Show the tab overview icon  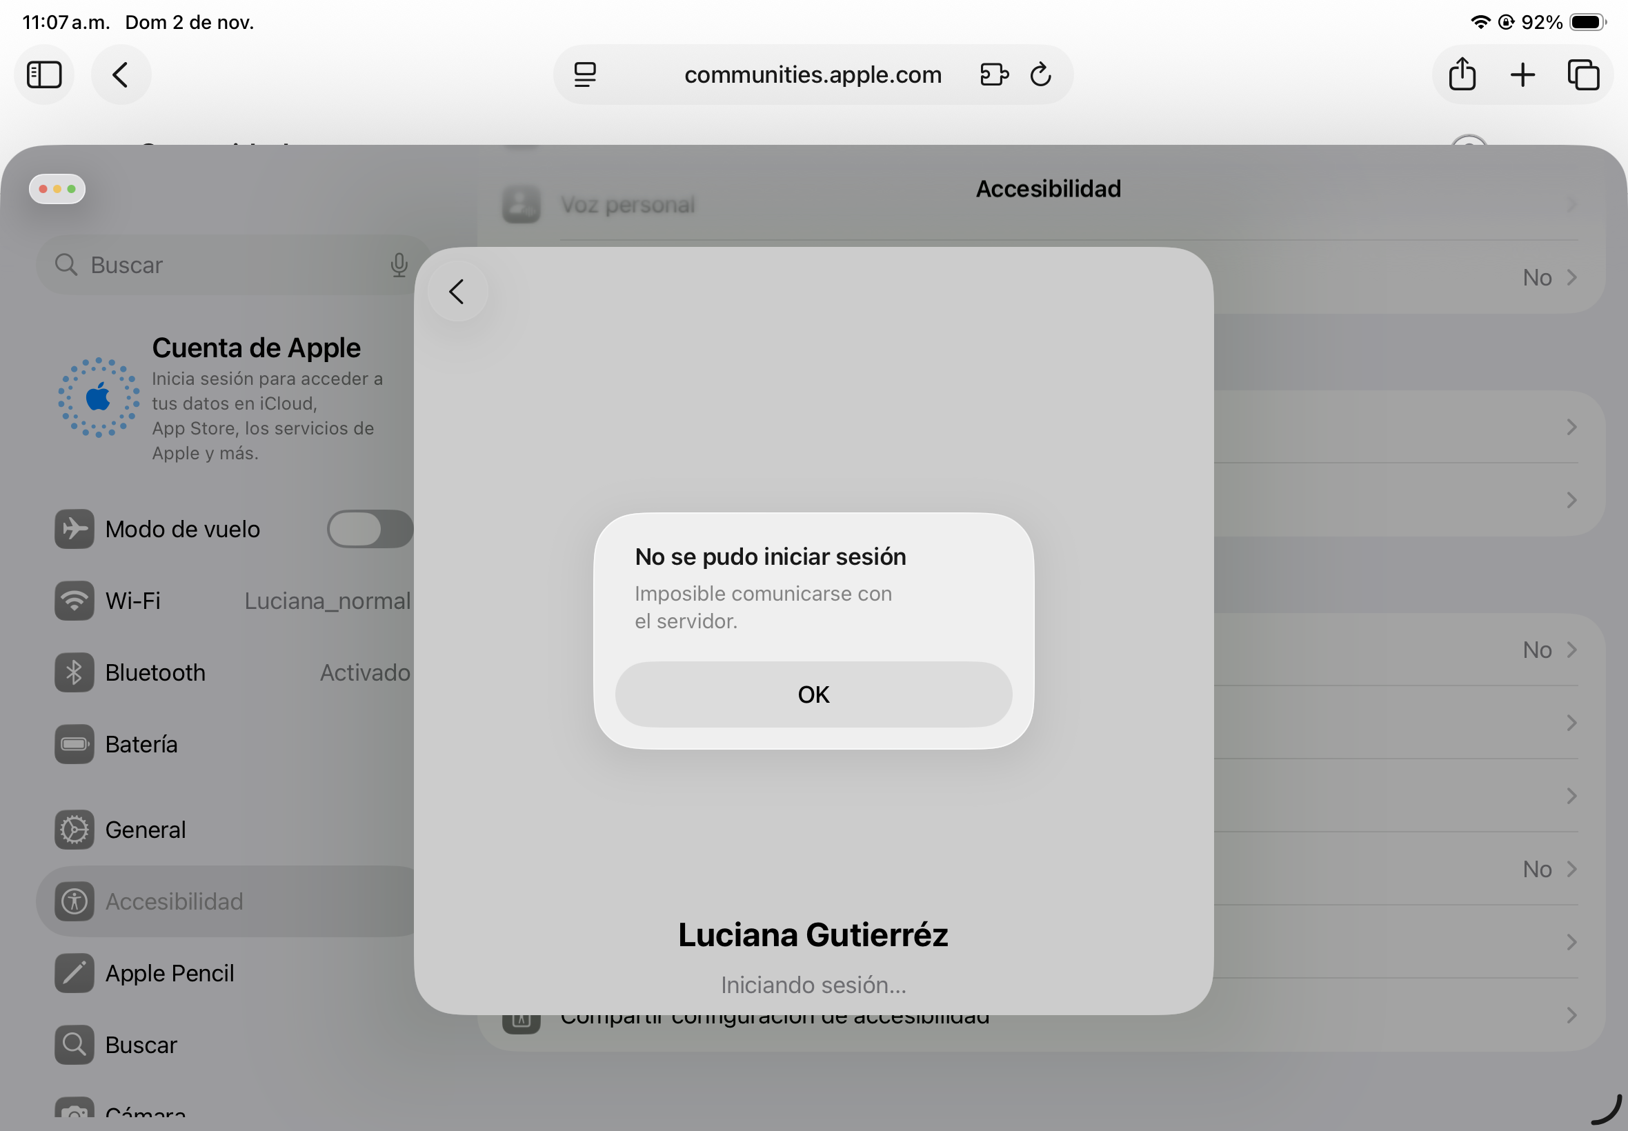1582,75
